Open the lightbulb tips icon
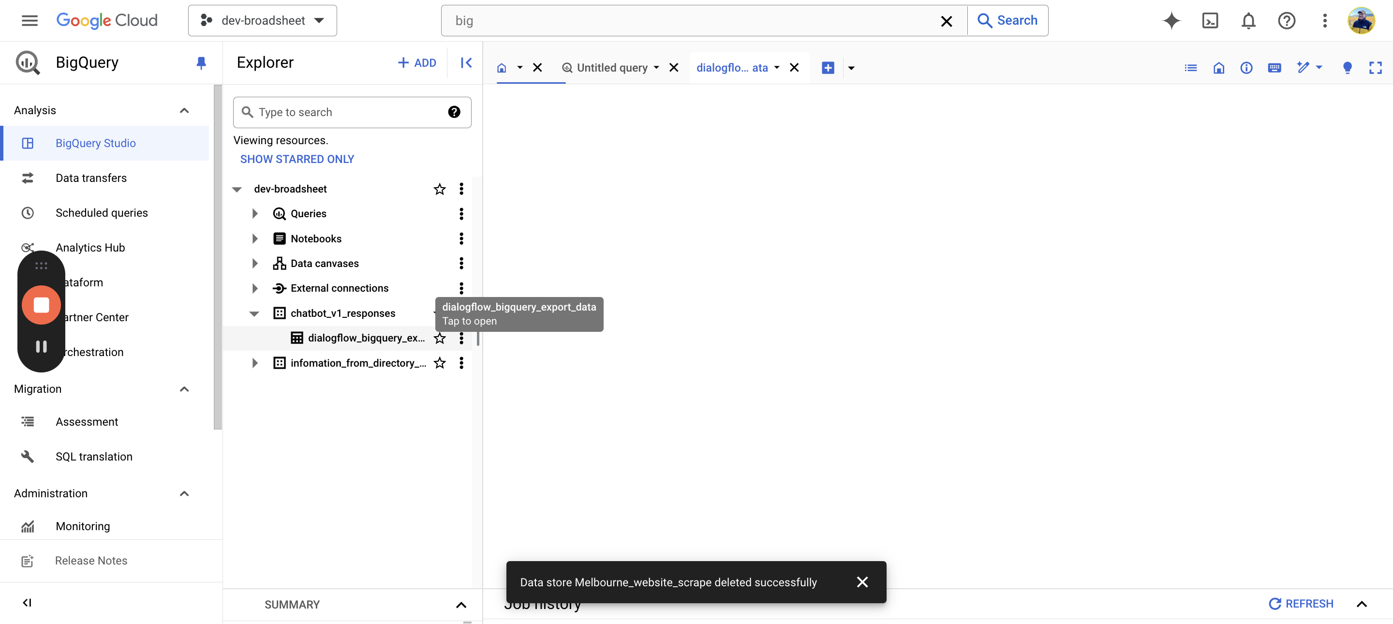1393x624 pixels. click(1347, 68)
